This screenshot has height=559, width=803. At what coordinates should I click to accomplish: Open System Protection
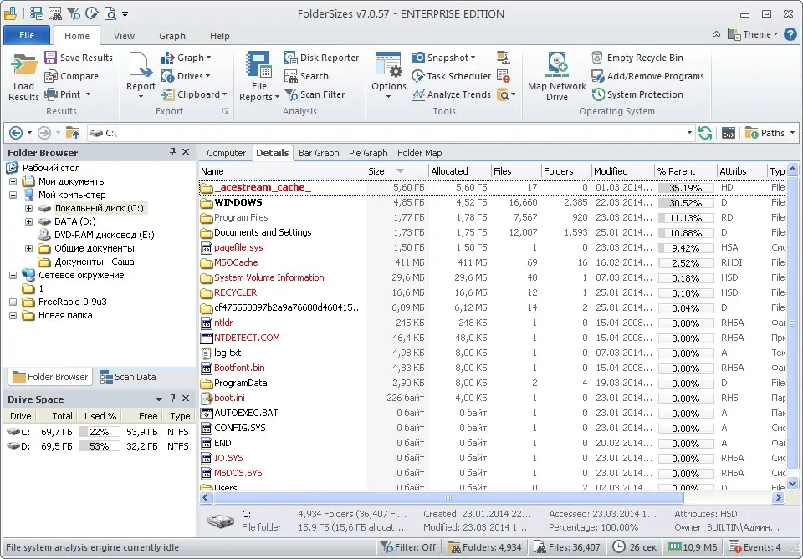point(637,94)
